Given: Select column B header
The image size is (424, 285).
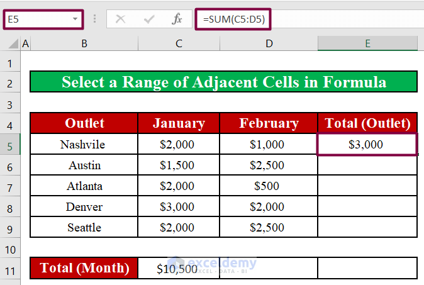Looking at the screenshot, I should pyautogui.click(x=84, y=43).
